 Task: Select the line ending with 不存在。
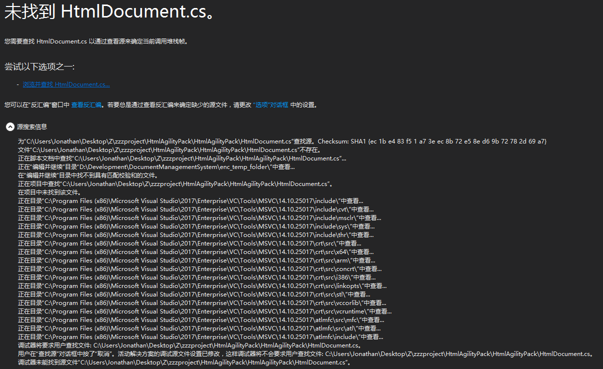tap(169, 150)
